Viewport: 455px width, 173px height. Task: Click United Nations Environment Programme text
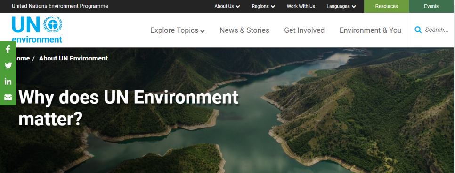[60, 6]
